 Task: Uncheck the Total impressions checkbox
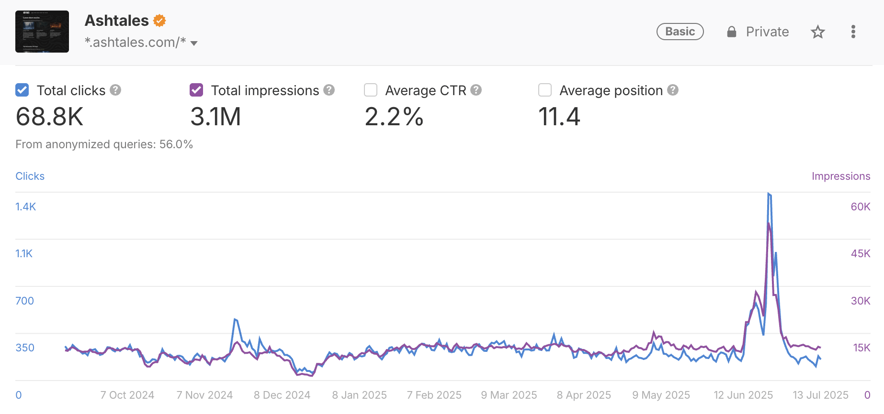(x=196, y=90)
